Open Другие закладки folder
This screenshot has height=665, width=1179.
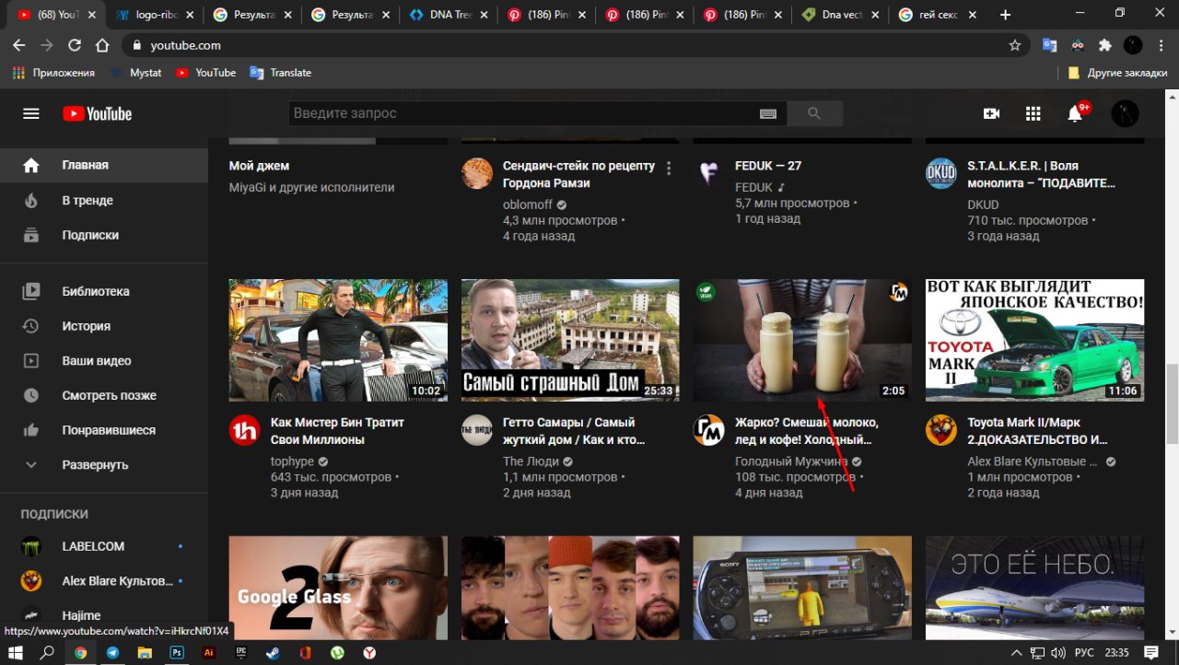1117,73
